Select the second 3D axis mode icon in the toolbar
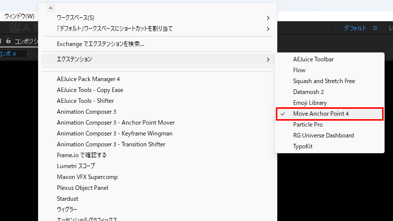Image resolution: width=393 pixels, height=221 pixels. 26,28
